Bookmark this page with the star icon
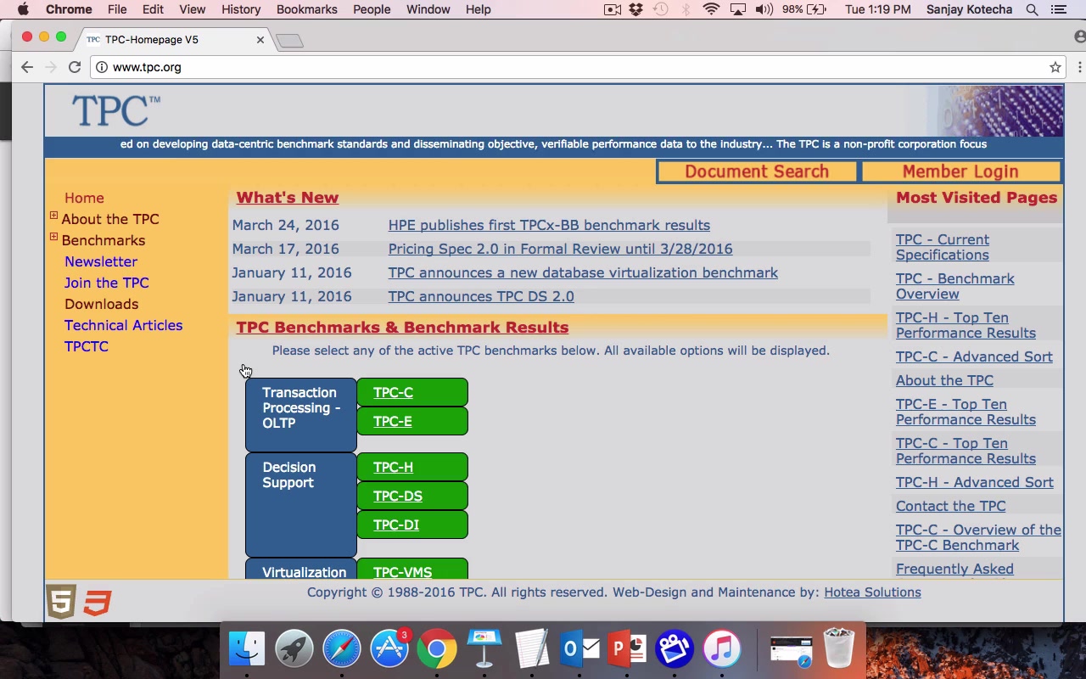This screenshot has height=679, width=1086. pyautogui.click(x=1055, y=67)
